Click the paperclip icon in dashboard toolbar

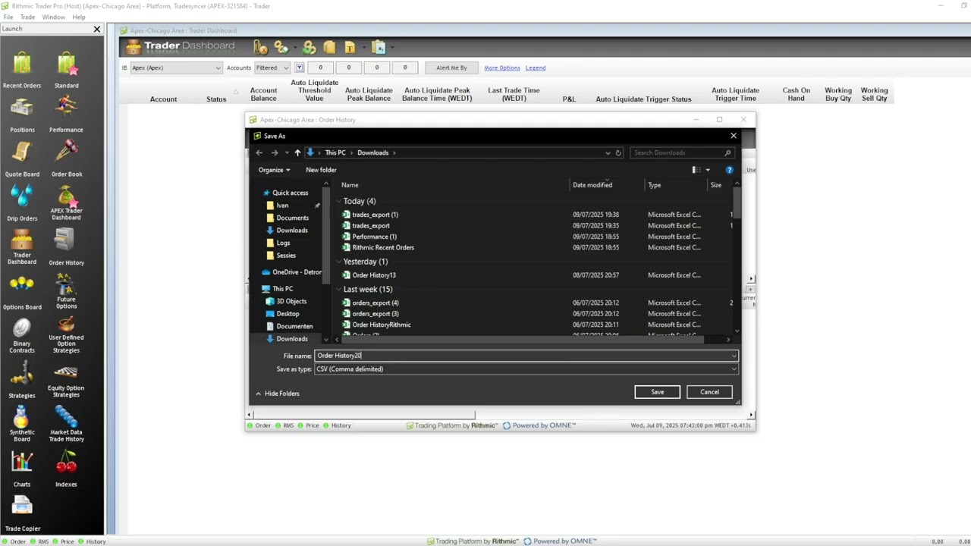click(260, 47)
